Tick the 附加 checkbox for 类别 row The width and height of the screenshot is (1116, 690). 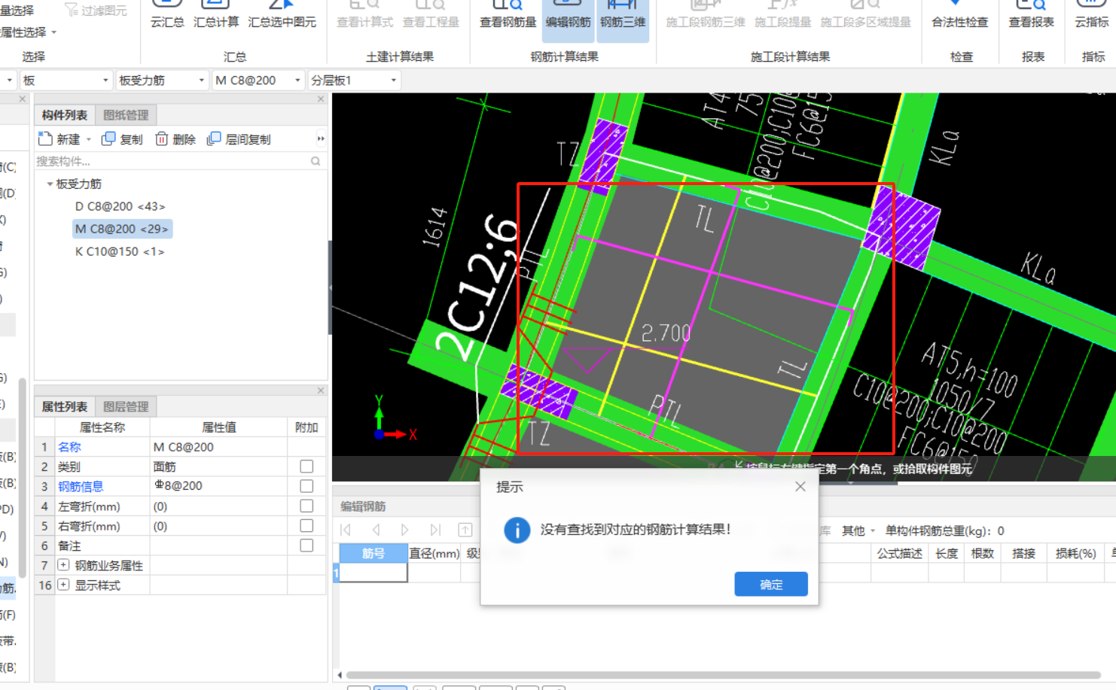pos(306,467)
